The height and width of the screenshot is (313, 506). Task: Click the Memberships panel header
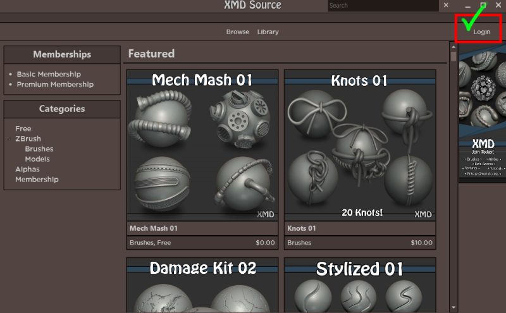pyautogui.click(x=62, y=54)
